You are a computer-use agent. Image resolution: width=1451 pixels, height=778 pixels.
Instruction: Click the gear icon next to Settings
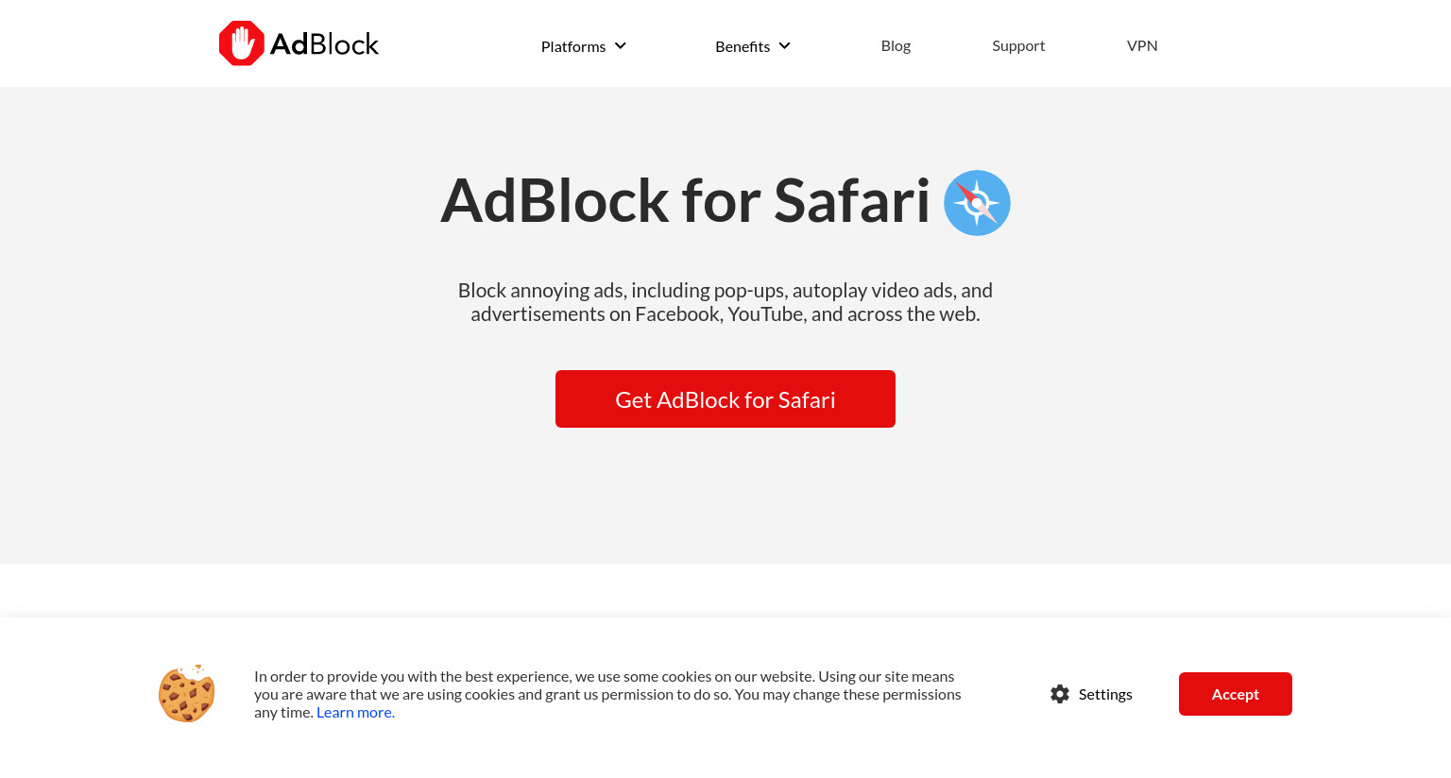click(1060, 694)
